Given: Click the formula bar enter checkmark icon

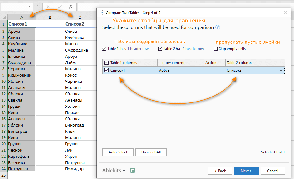Looking at the screenshot, I should pos(59,7).
